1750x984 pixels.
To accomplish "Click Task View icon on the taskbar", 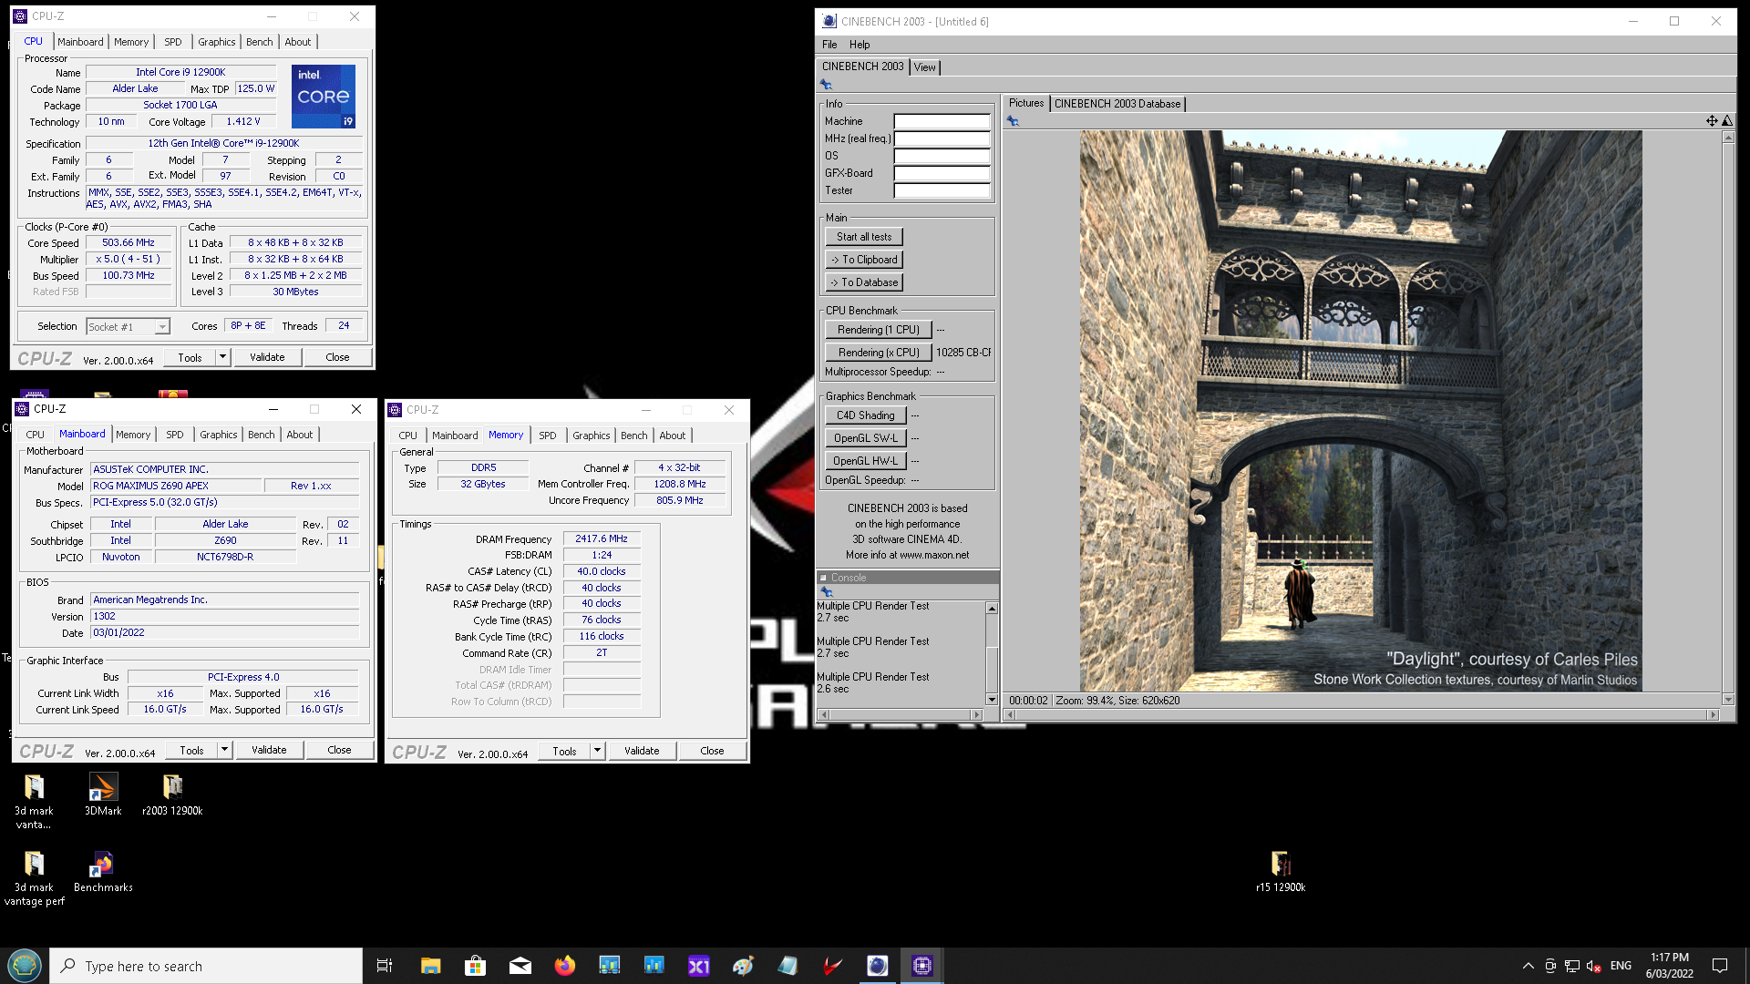I will point(385,966).
